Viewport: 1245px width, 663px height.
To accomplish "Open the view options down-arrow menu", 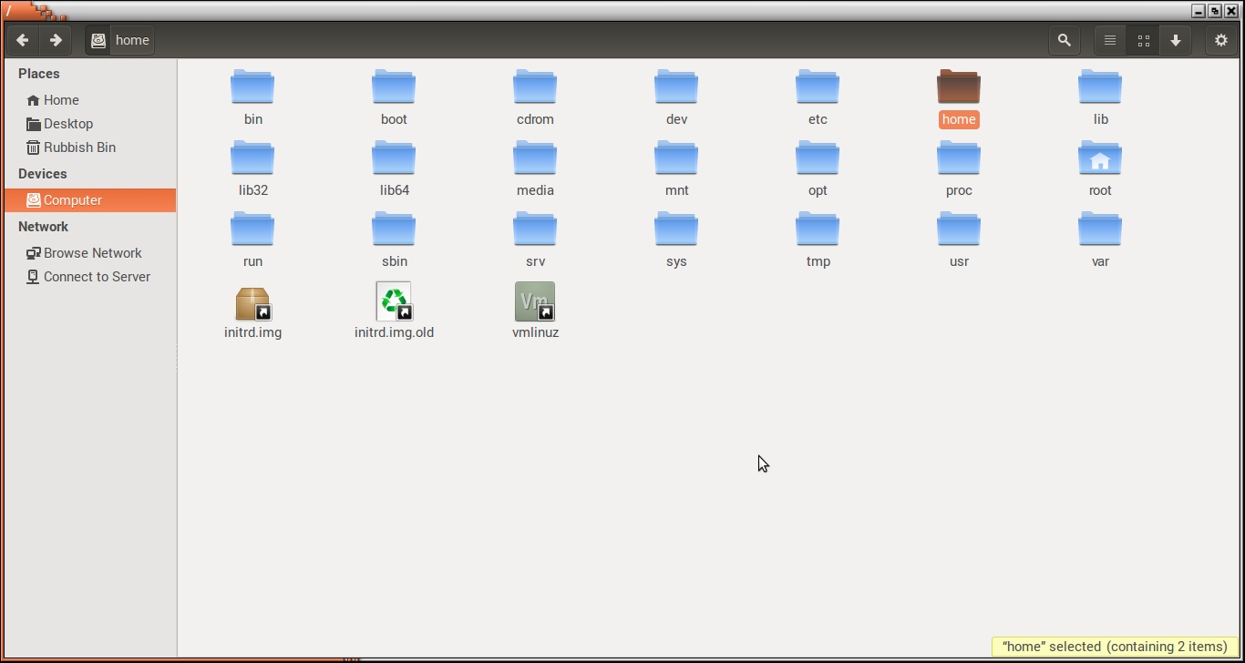I will pos(1176,40).
